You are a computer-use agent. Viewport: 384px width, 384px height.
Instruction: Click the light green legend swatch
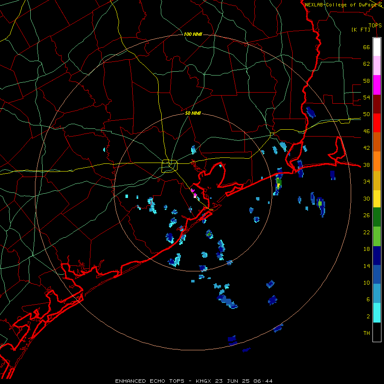pyautogui.click(x=377, y=236)
